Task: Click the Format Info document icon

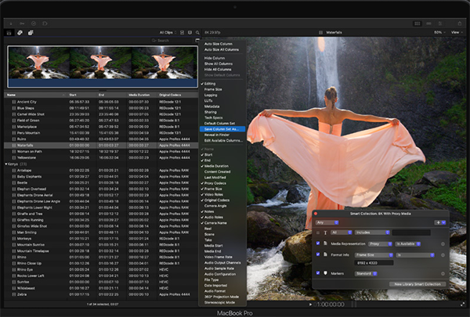Action: (x=325, y=254)
